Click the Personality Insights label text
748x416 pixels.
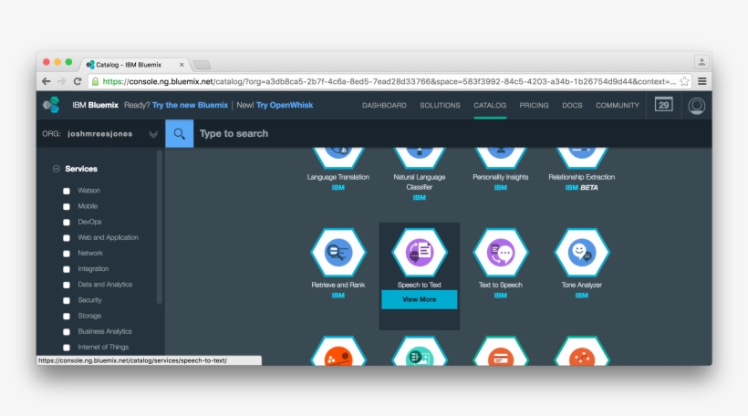(x=501, y=177)
